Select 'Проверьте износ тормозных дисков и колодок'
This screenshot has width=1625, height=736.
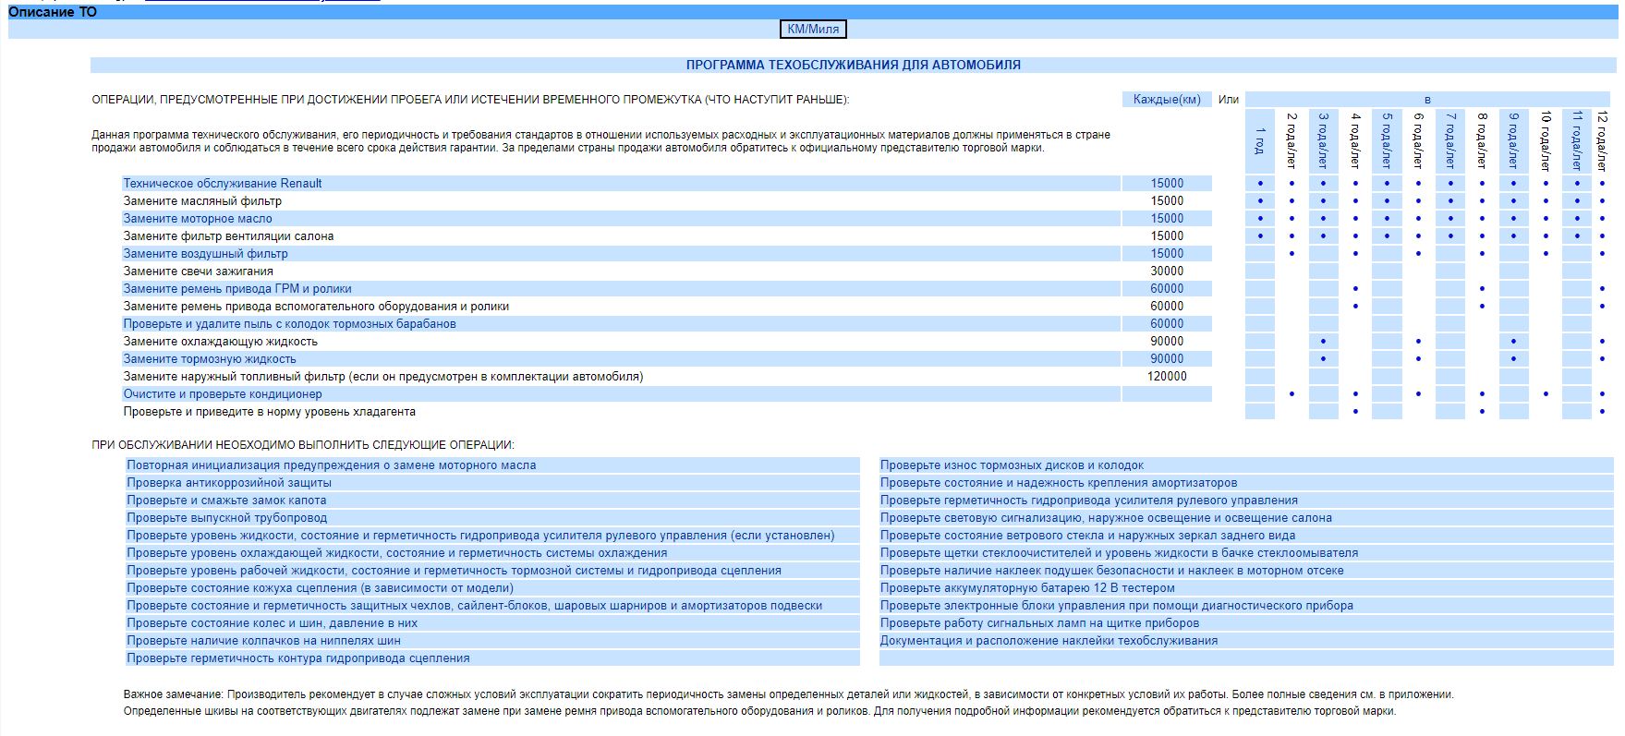(1012, 465)
